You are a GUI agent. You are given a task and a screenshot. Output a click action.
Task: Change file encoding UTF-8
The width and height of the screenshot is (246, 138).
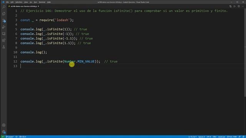(x=209, y=137)
